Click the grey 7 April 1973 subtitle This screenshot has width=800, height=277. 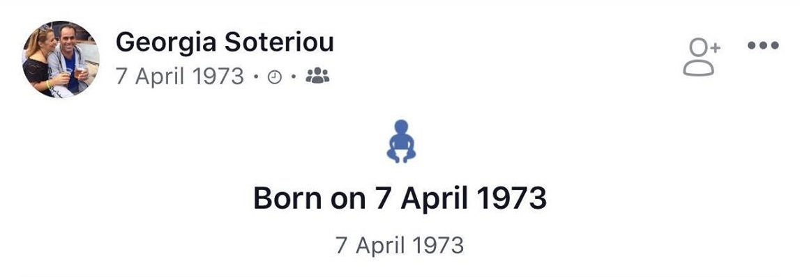400,245
